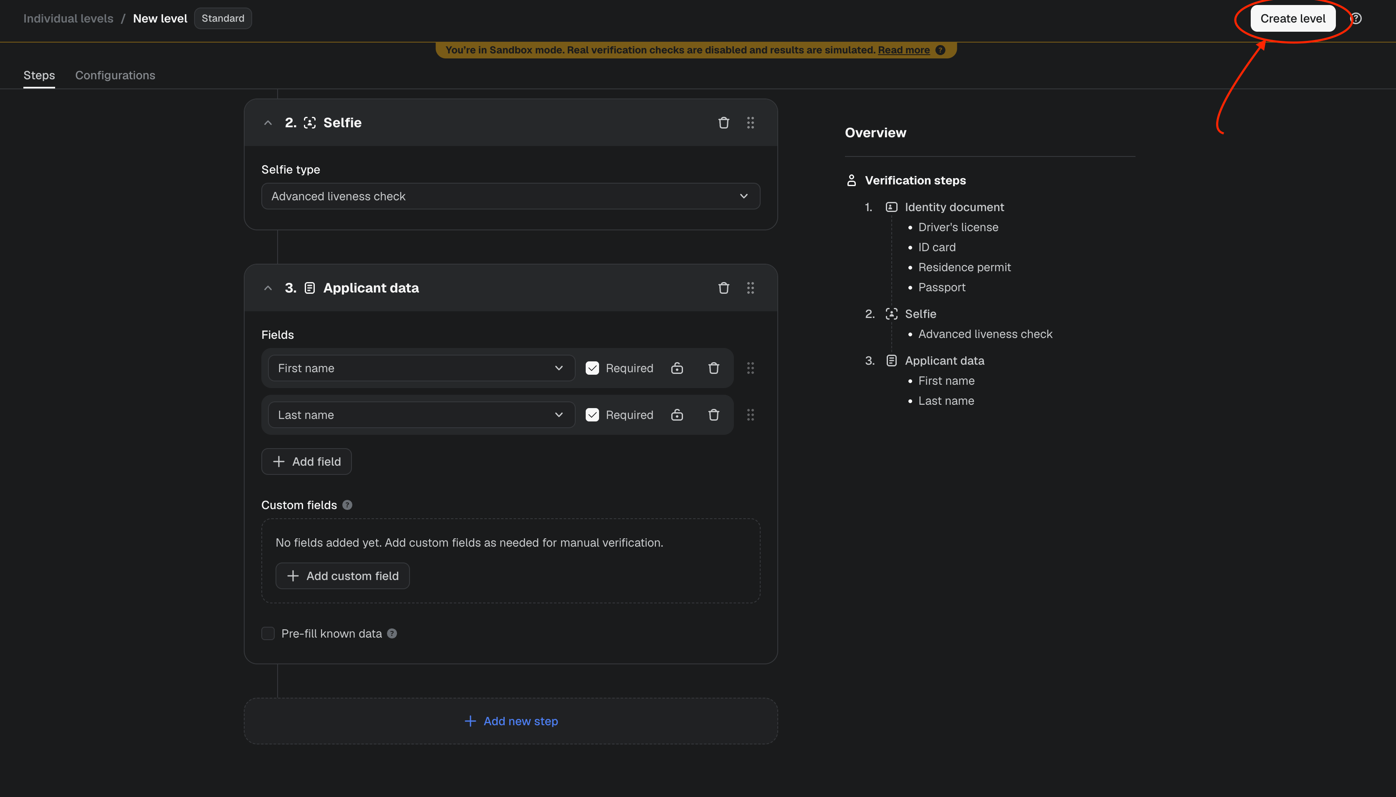
Task: Click Selfie icon in Overview list
Action: click(892, 314)
